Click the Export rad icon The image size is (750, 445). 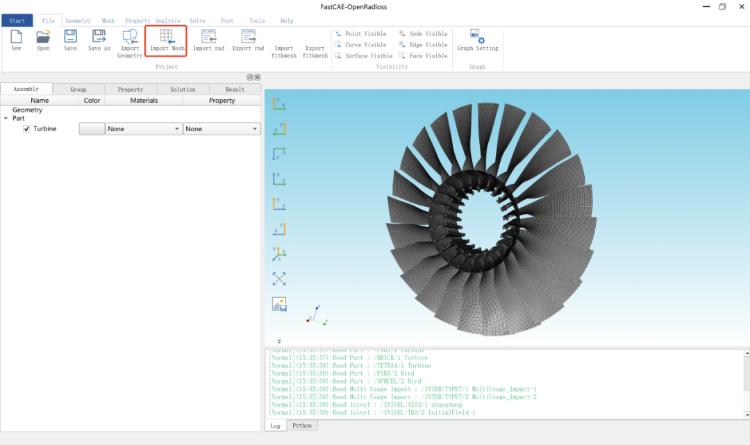point(248,36)
